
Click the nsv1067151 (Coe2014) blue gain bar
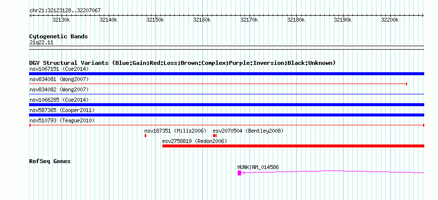pos(226,74)
